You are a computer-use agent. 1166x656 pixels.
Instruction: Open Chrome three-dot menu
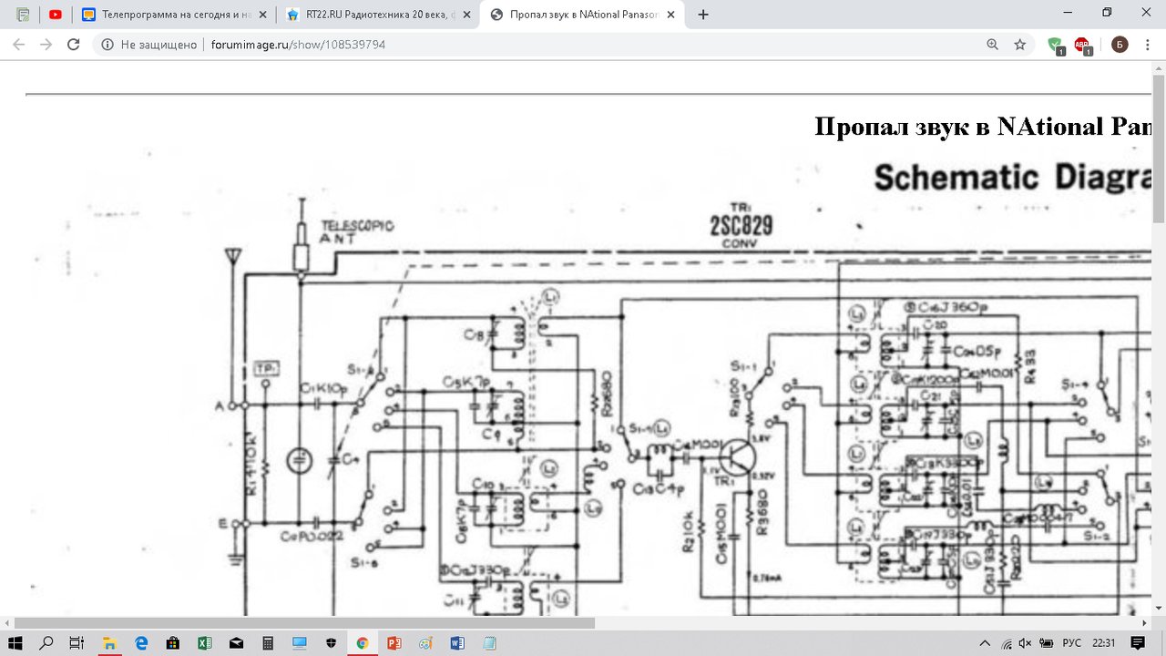(x=1146, y=45)
